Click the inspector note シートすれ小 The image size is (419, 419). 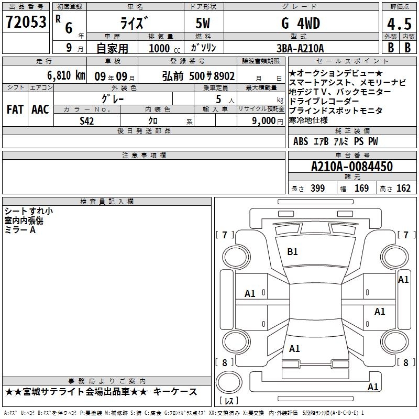pos(28,211)
